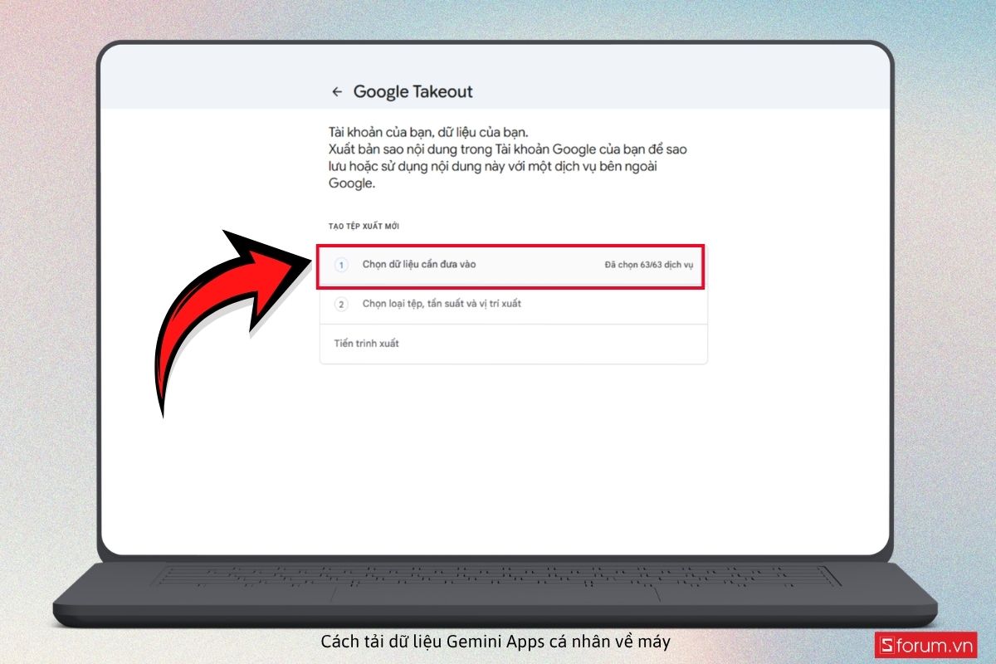The height and width of the screenshot is (664, 996).
Task: Select the Đã chọn 63/63 dịch vụ status text
Action: pyautogui.click(x=650, y=266)
